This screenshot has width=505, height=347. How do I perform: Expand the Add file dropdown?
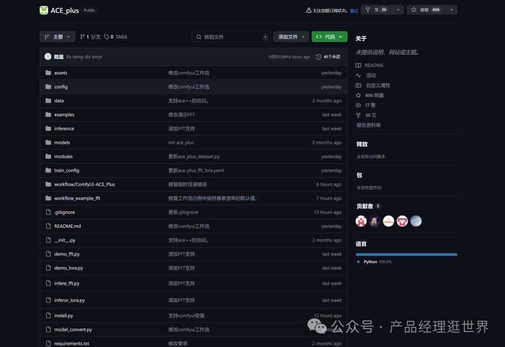click(291, 37)
